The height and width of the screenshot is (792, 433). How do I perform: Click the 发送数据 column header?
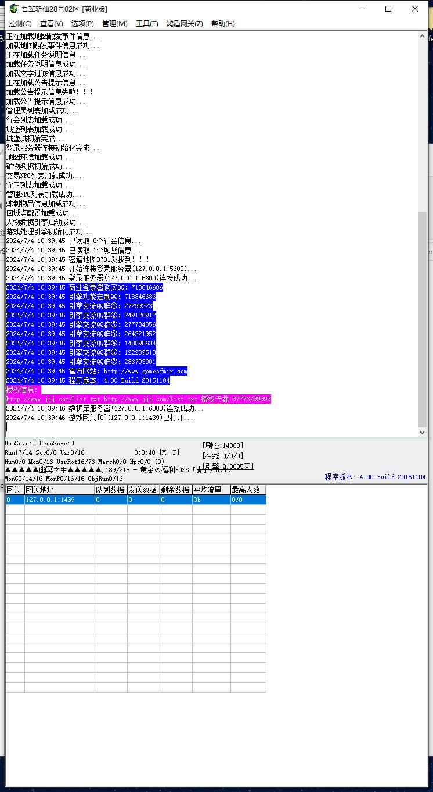click(x=143, y=490)
